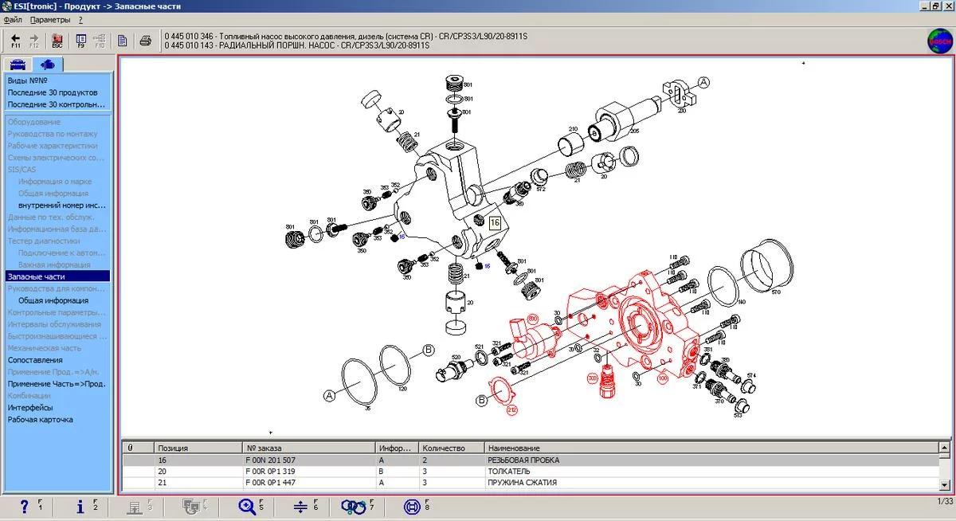Open the Параметры menu

(x=50, y=18)
